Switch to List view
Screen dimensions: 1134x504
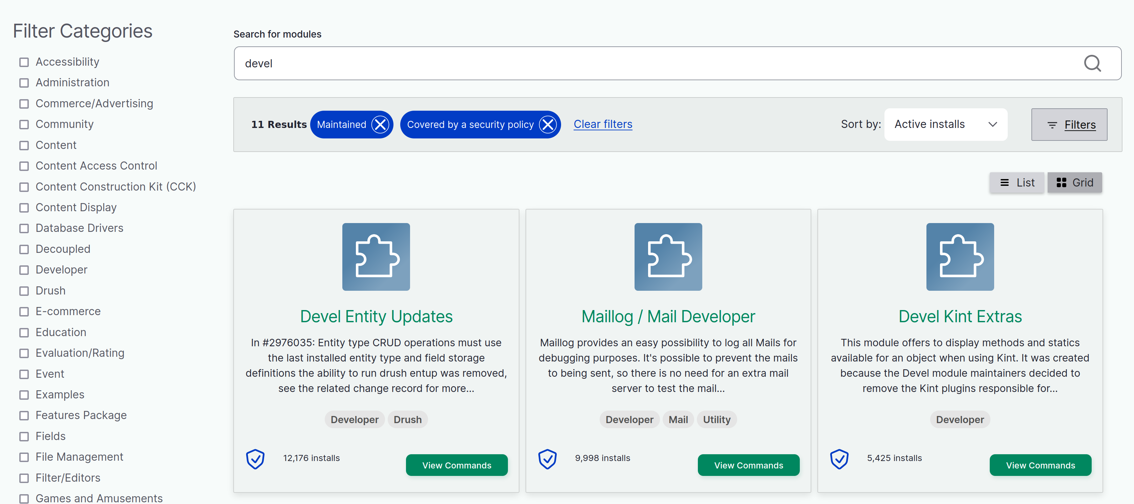pyautogui.click(x=1017, y=183)
